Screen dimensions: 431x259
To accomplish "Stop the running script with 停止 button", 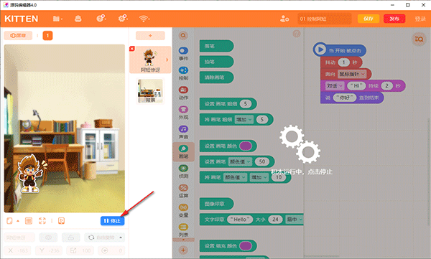I will coord(113,220).
